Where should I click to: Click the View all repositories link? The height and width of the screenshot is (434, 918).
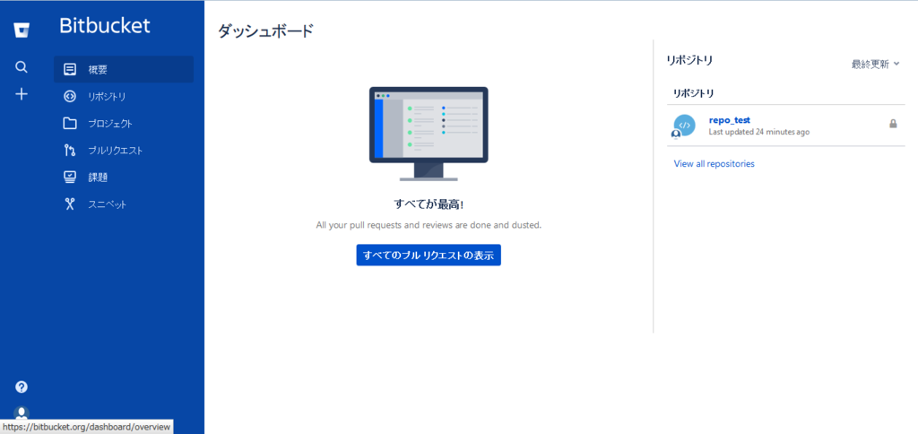tap(714, 163)
